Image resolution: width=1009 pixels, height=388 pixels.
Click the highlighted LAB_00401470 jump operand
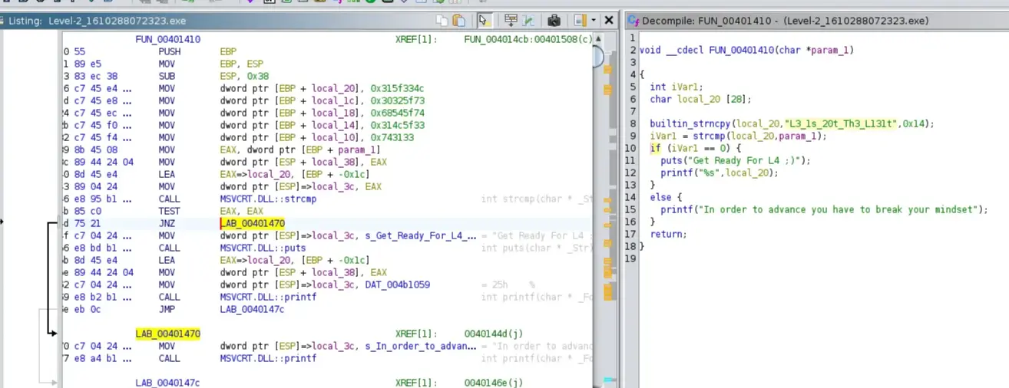[253, 223]
